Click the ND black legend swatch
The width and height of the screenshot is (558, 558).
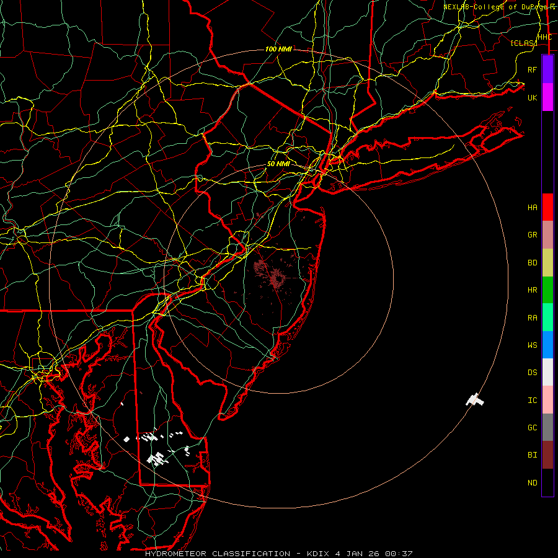(x=547, y=482)
